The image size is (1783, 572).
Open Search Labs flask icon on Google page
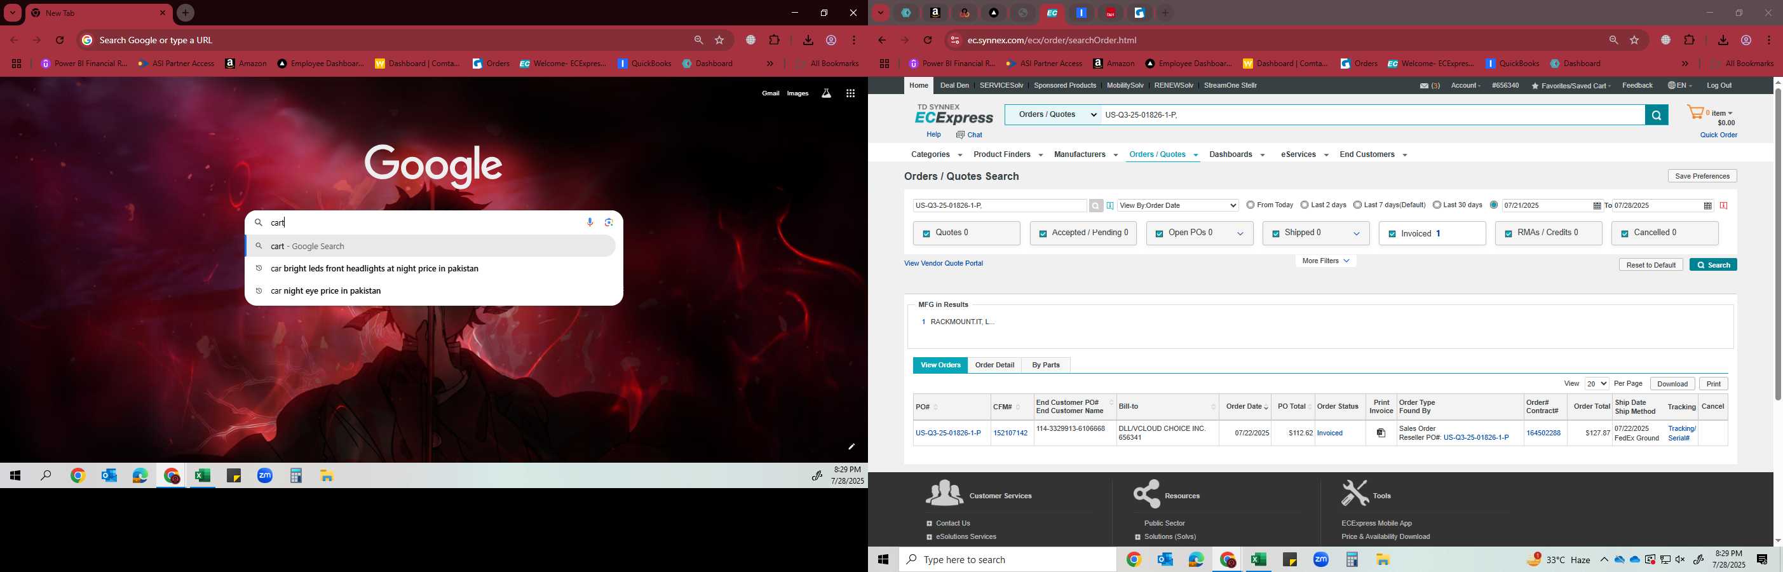pos(827,93)
